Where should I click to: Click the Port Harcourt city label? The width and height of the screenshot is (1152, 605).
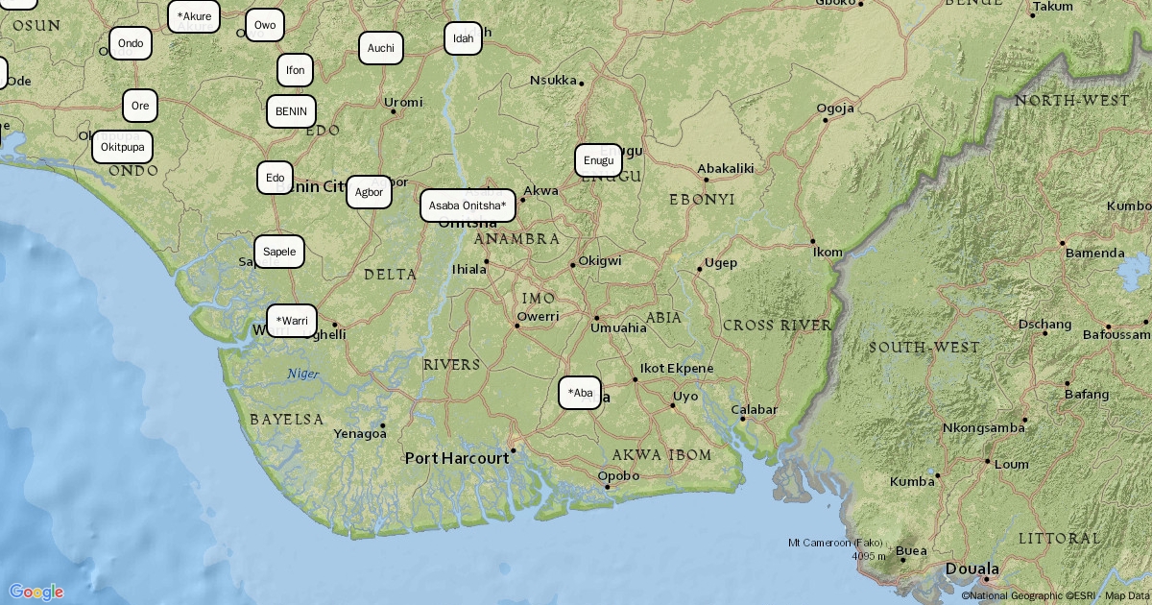pyautogui.click(x=457, y=458)
